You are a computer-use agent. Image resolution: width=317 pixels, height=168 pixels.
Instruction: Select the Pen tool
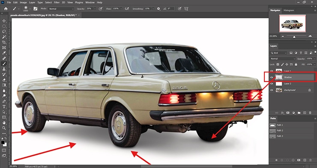[x=4, y=101]
